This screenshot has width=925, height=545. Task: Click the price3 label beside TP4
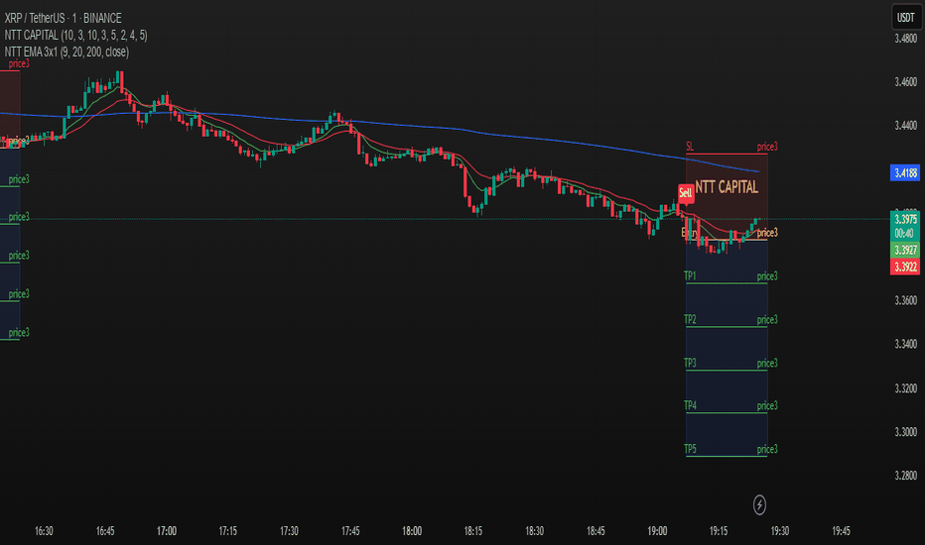[767, 406]
